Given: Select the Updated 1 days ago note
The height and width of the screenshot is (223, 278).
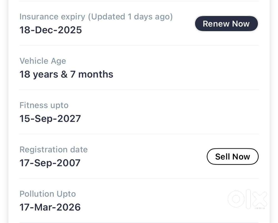Looking at the screenshot, I should click(x=131, y=17).
